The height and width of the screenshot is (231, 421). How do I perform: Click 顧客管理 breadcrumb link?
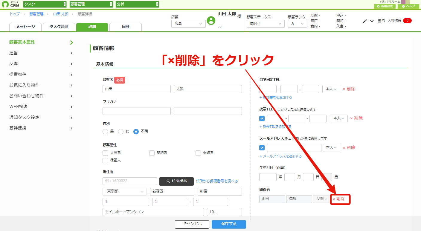click(x=36, y=14)
